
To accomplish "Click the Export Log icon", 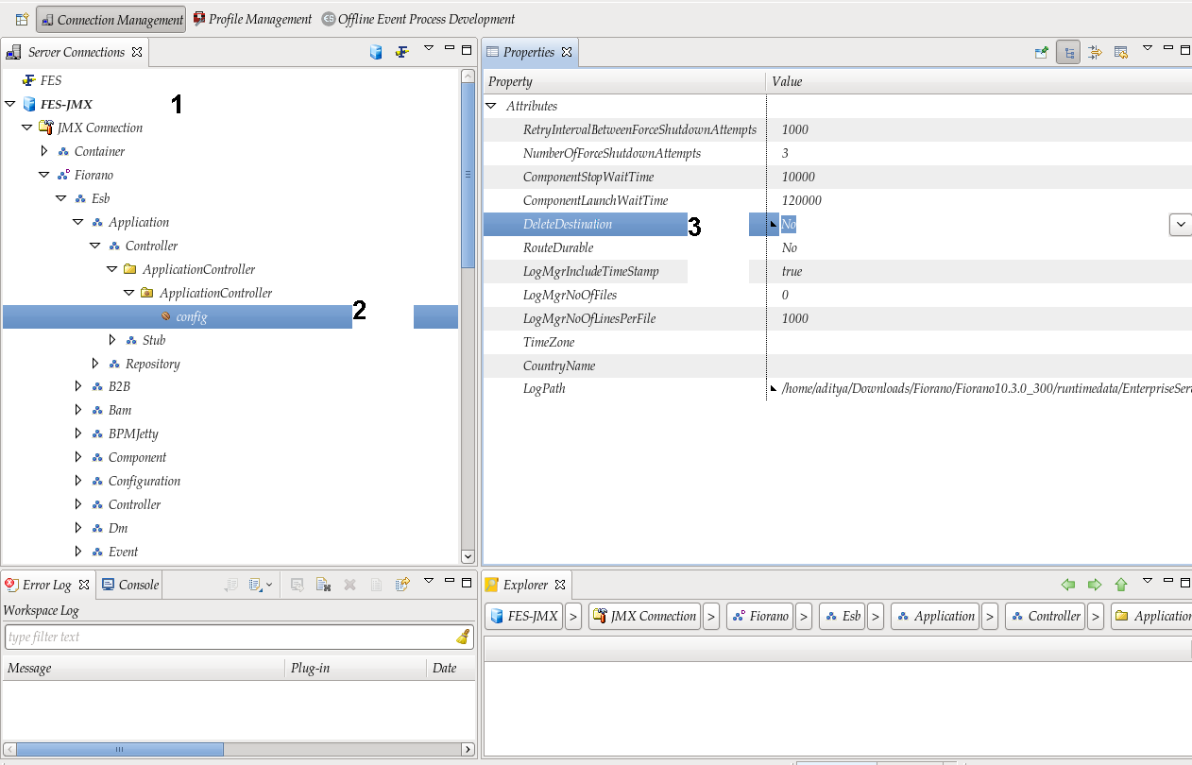I will tap(231, 585).
